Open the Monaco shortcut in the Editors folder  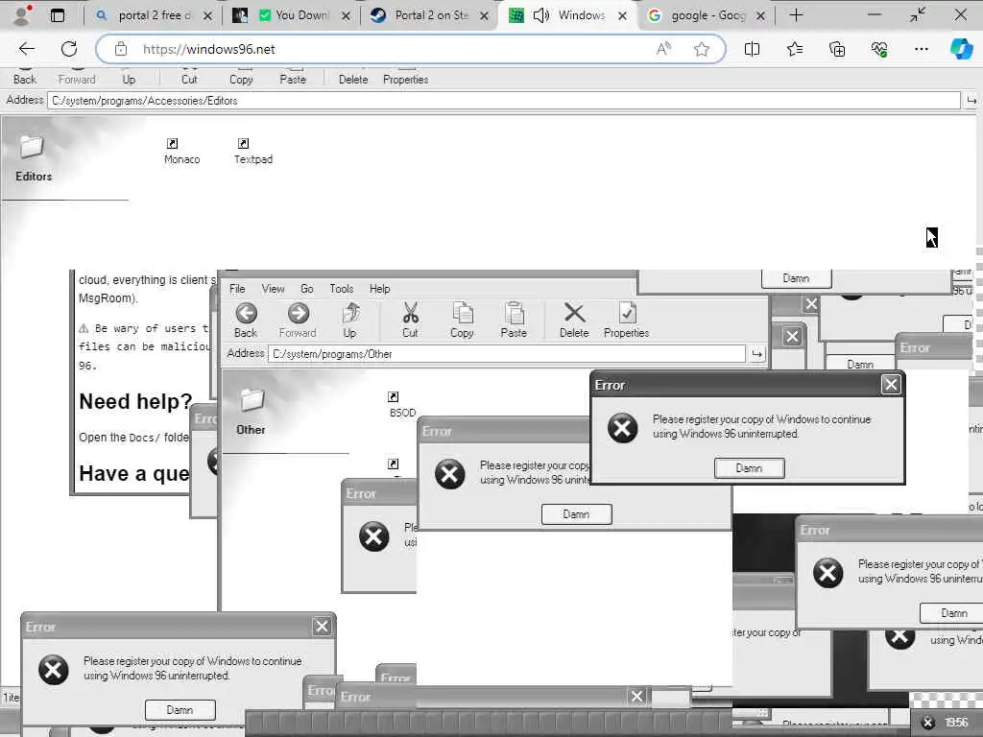tap(181, 151)
